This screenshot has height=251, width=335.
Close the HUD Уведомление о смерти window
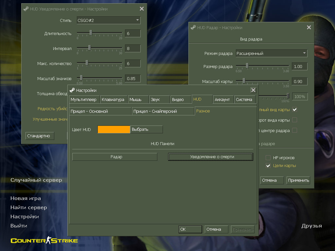[x=142, y=9]
